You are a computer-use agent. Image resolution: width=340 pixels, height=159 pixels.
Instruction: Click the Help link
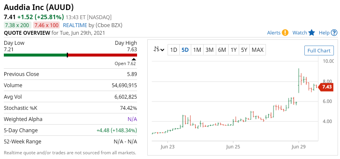324,33
